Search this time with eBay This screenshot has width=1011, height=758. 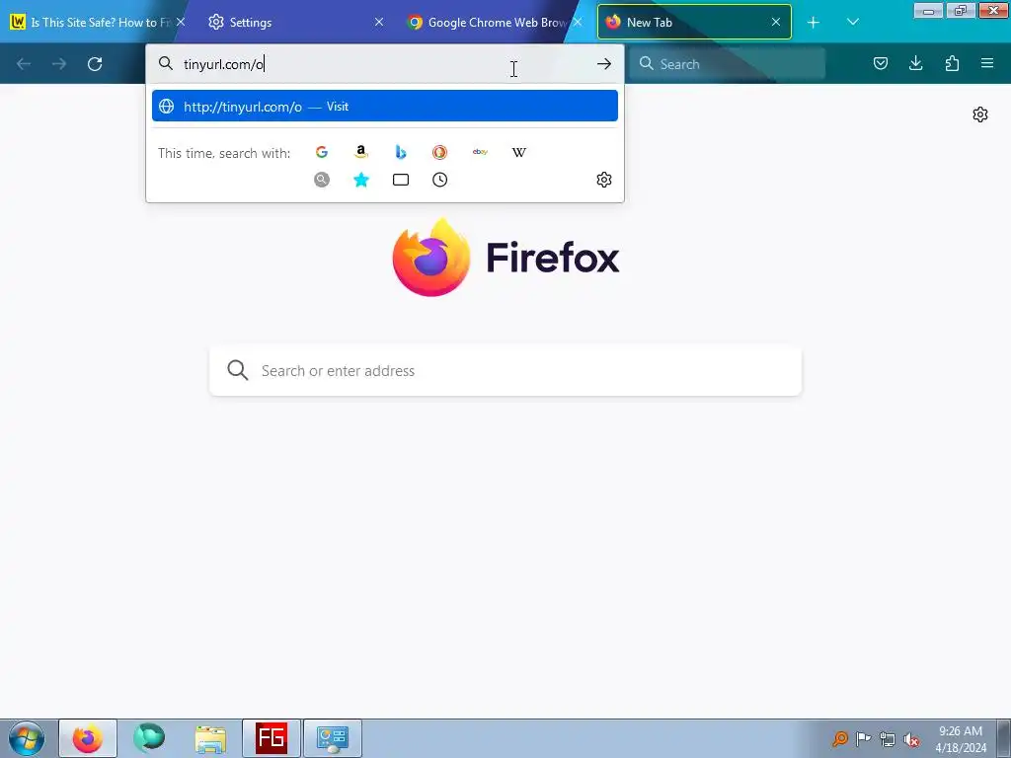coord(480,152)
